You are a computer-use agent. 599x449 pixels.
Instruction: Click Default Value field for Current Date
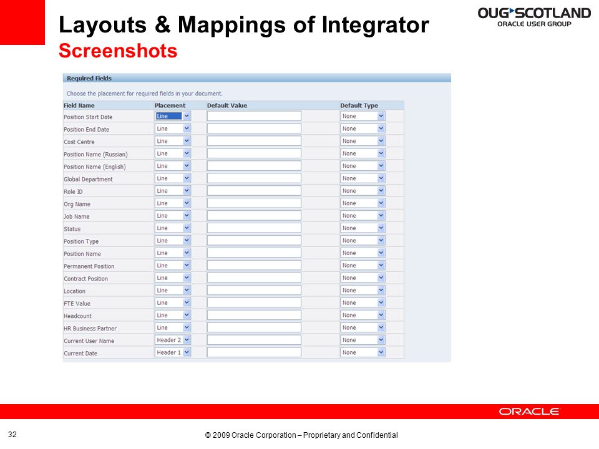pyautogui.click(x=254, y=352)
